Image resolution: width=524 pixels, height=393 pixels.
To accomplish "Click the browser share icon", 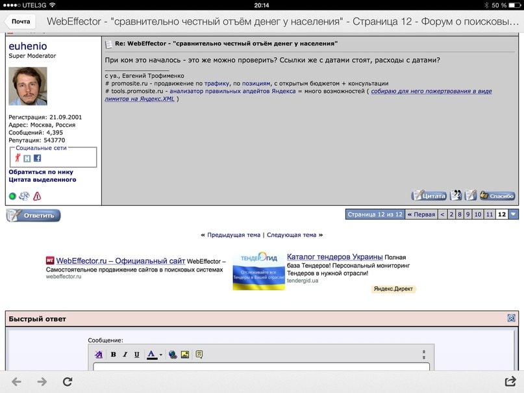I will tap(510, 381).
